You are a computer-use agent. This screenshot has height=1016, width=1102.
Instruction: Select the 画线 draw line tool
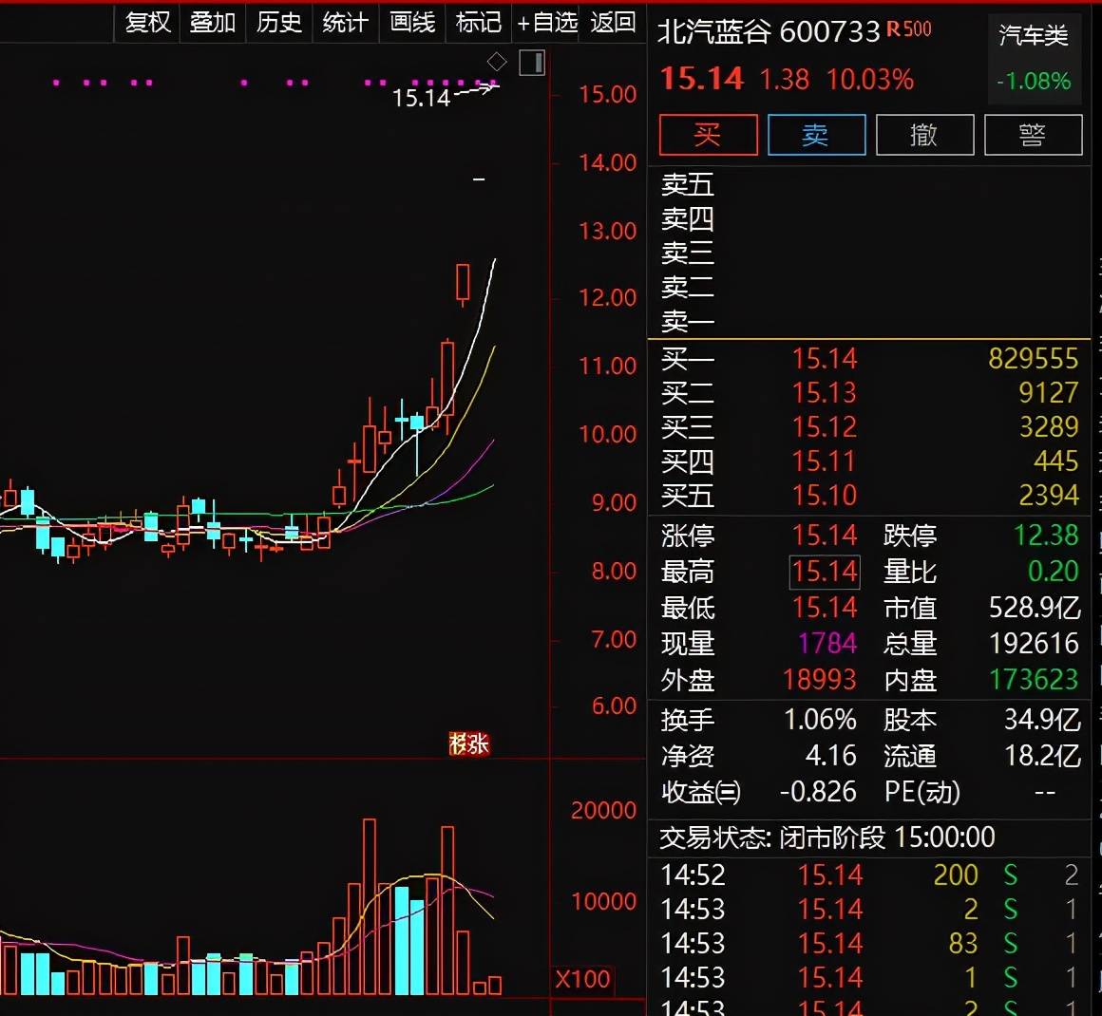coord(412,22)
